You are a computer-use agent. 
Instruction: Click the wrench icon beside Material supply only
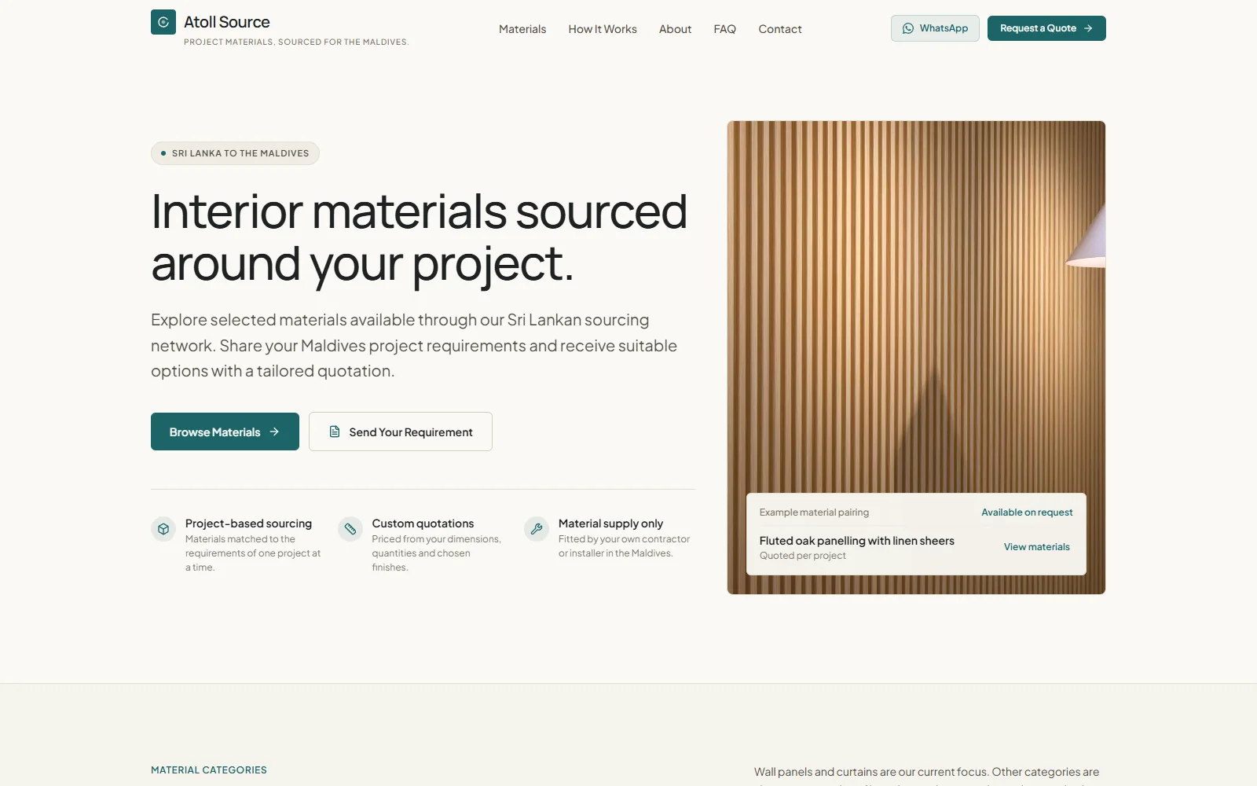537,529
